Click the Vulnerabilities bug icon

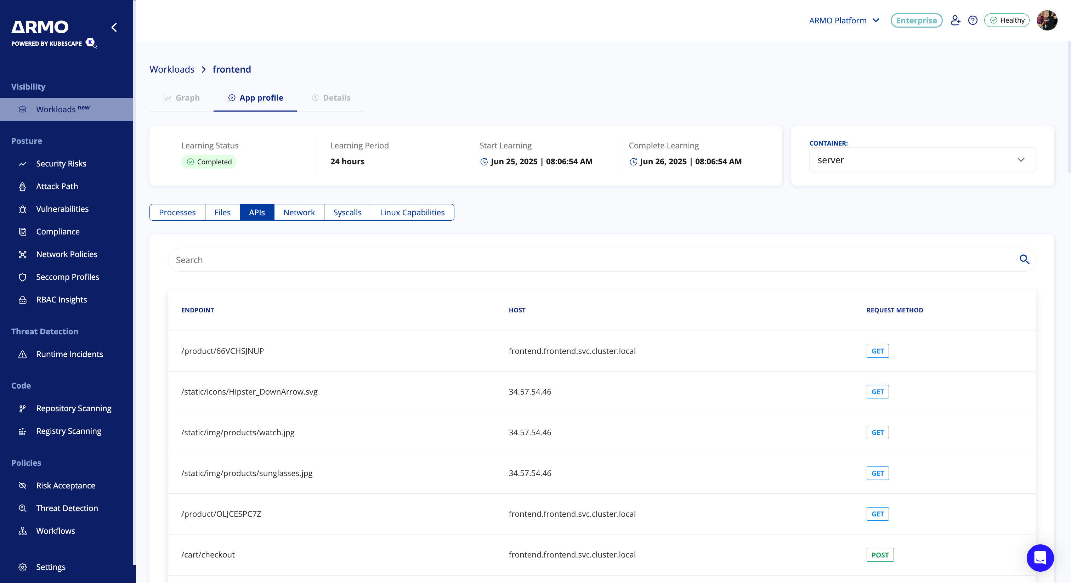click(x=22, y=209)
